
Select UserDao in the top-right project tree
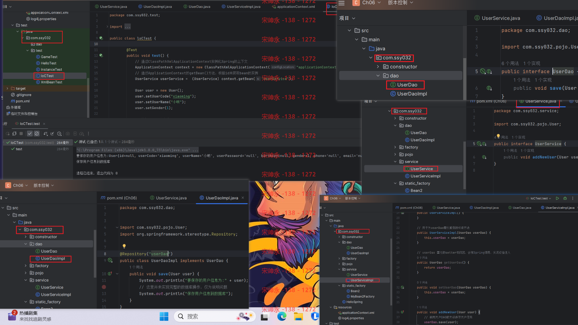click(x=407, y=85)
